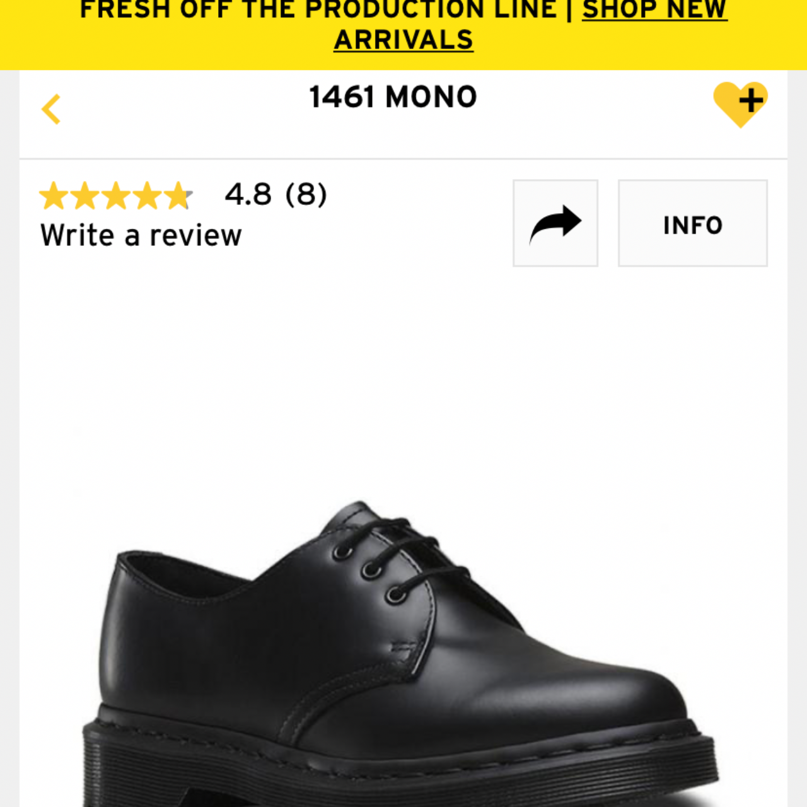Go back using the yellow chevron
The height and width of the screenshot is (807, 807).
tap(51, 109)
